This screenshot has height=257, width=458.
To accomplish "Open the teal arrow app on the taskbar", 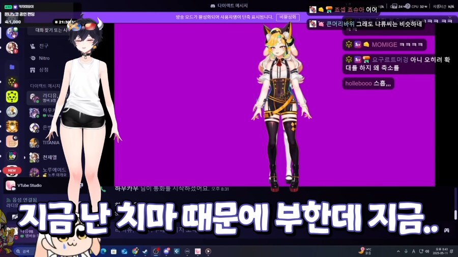I will click(x=177, y=251).
